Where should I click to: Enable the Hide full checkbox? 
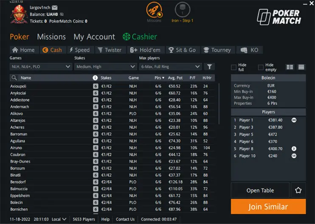(233, 67)
